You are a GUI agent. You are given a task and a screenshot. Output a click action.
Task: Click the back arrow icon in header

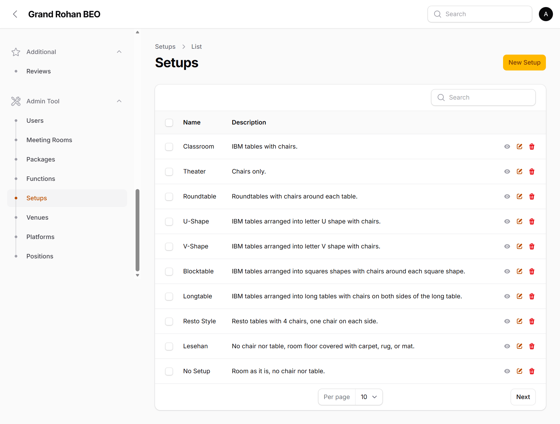(15, 14)
